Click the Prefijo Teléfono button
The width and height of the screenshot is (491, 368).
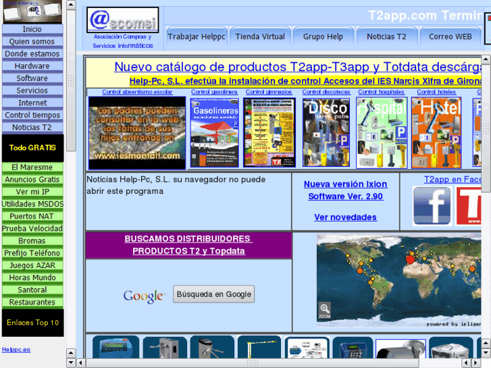pos(32,253)
